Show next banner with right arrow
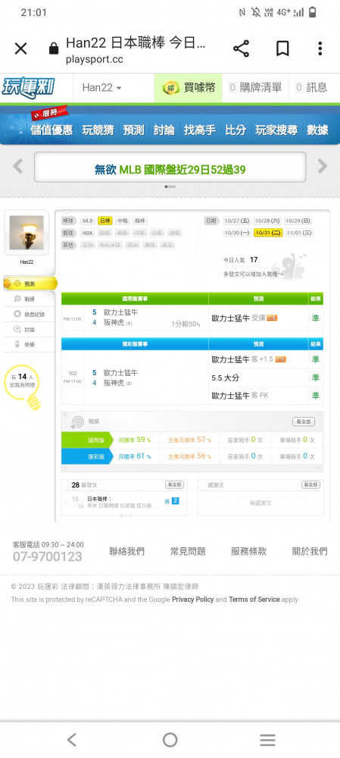 tap(322, 166)
